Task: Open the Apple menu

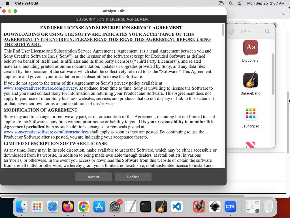Action: point(8,3)
